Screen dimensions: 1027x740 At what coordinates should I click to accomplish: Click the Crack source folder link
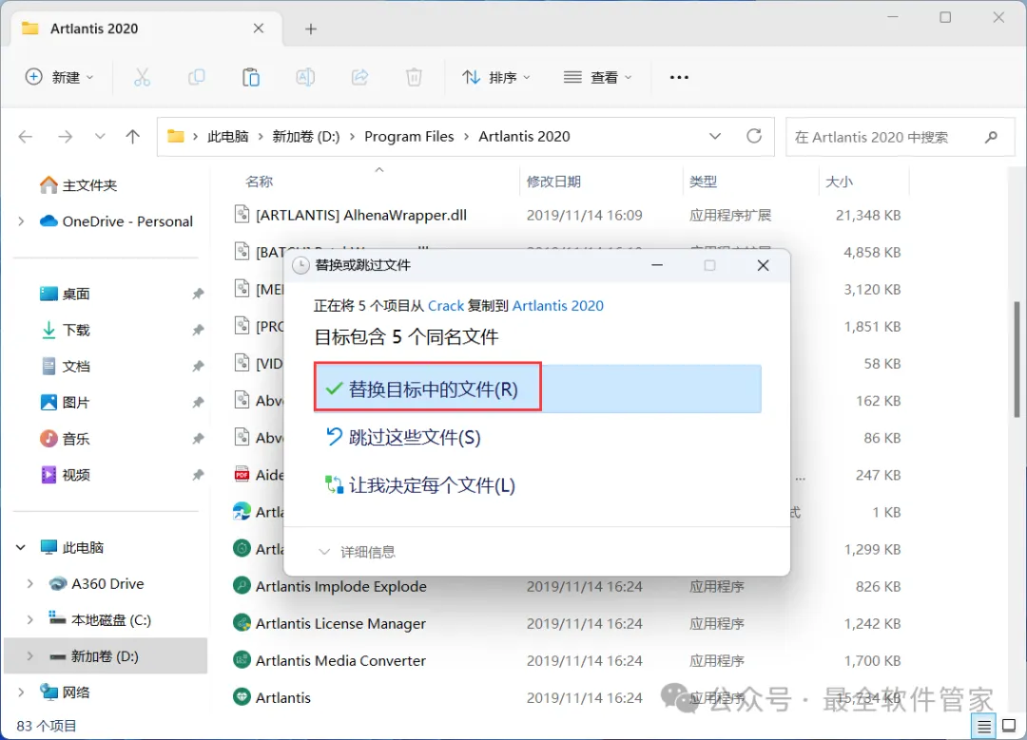(x=446, y=306)
